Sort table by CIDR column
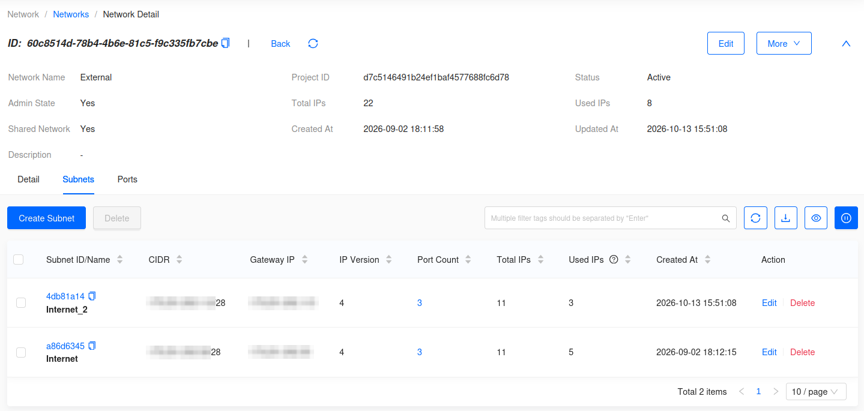This screenshot has height=411, width=864. (x=179, y=260)
